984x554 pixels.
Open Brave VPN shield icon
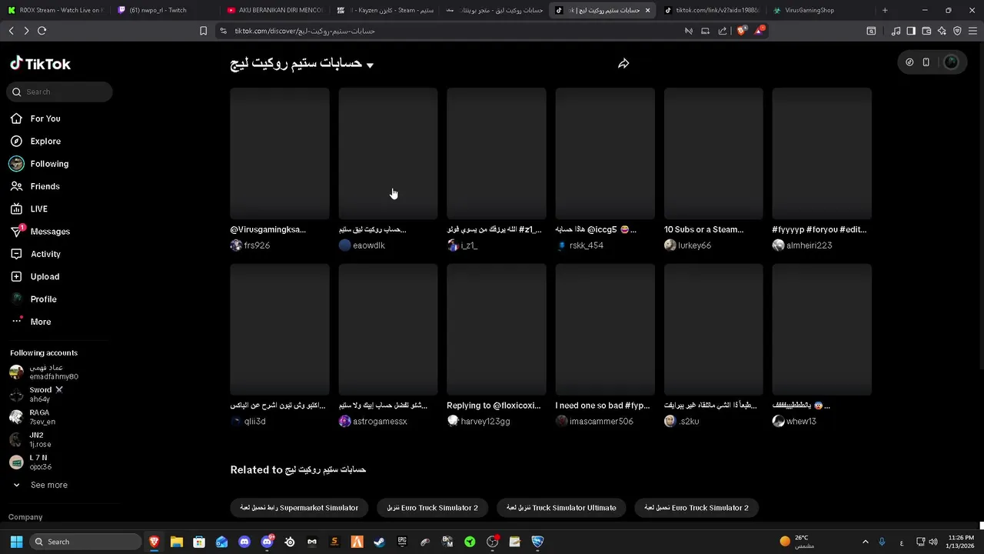(957, 31)
